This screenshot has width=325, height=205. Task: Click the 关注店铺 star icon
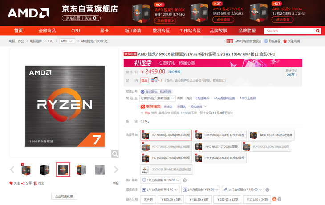click(285, 41)
